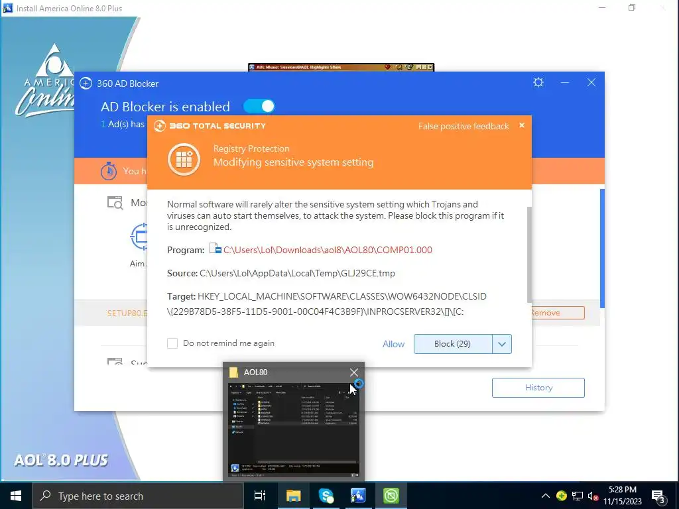Screen dimensions: 679x509
Task: Click the AD Blocker stopwatch icon
Action: coord(109,171)
